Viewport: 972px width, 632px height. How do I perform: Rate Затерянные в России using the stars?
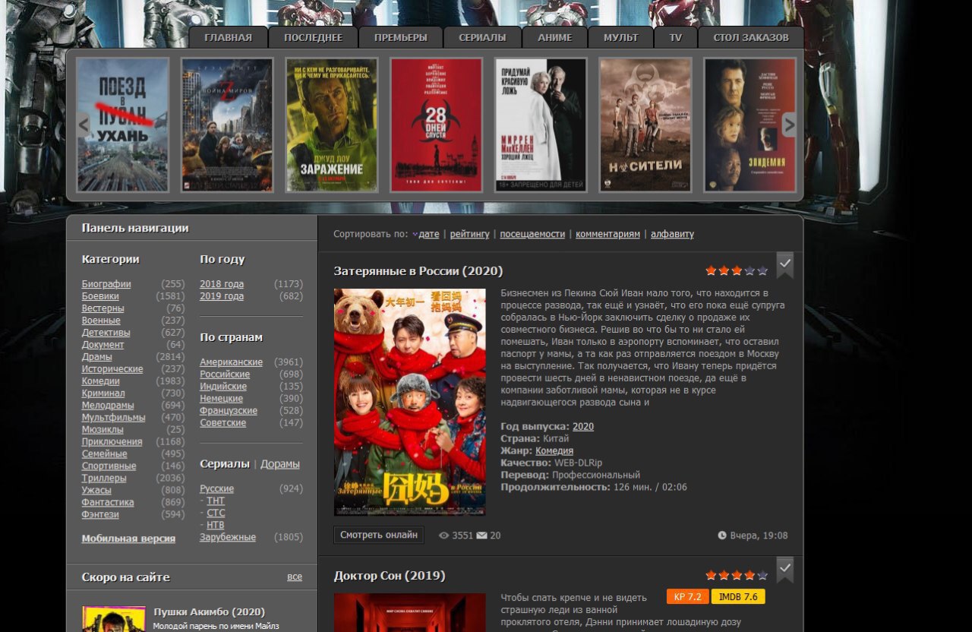click(737, 270)
